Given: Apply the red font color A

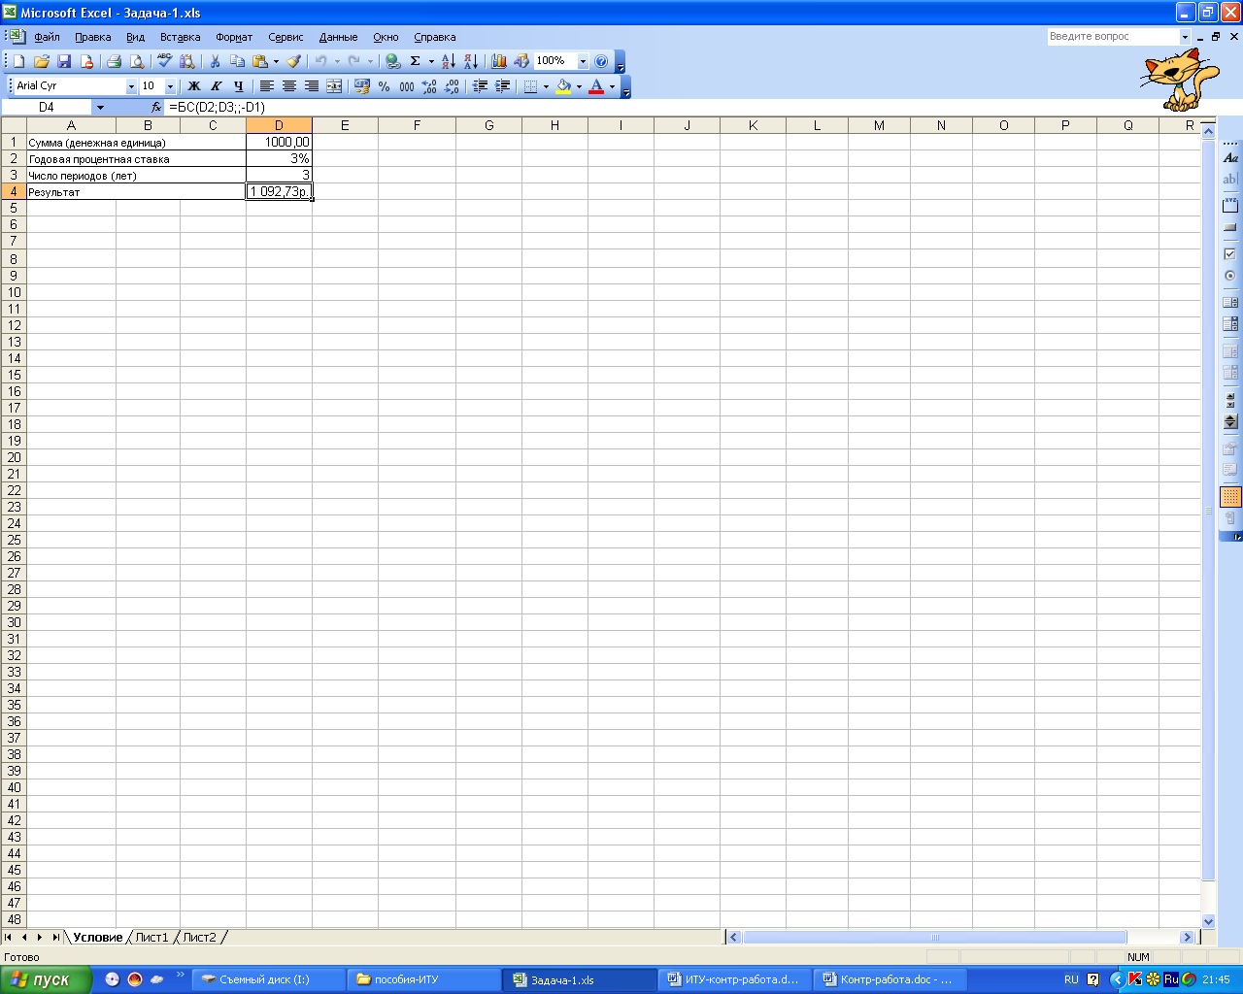Looking at the screenshot, I should 596,86.
